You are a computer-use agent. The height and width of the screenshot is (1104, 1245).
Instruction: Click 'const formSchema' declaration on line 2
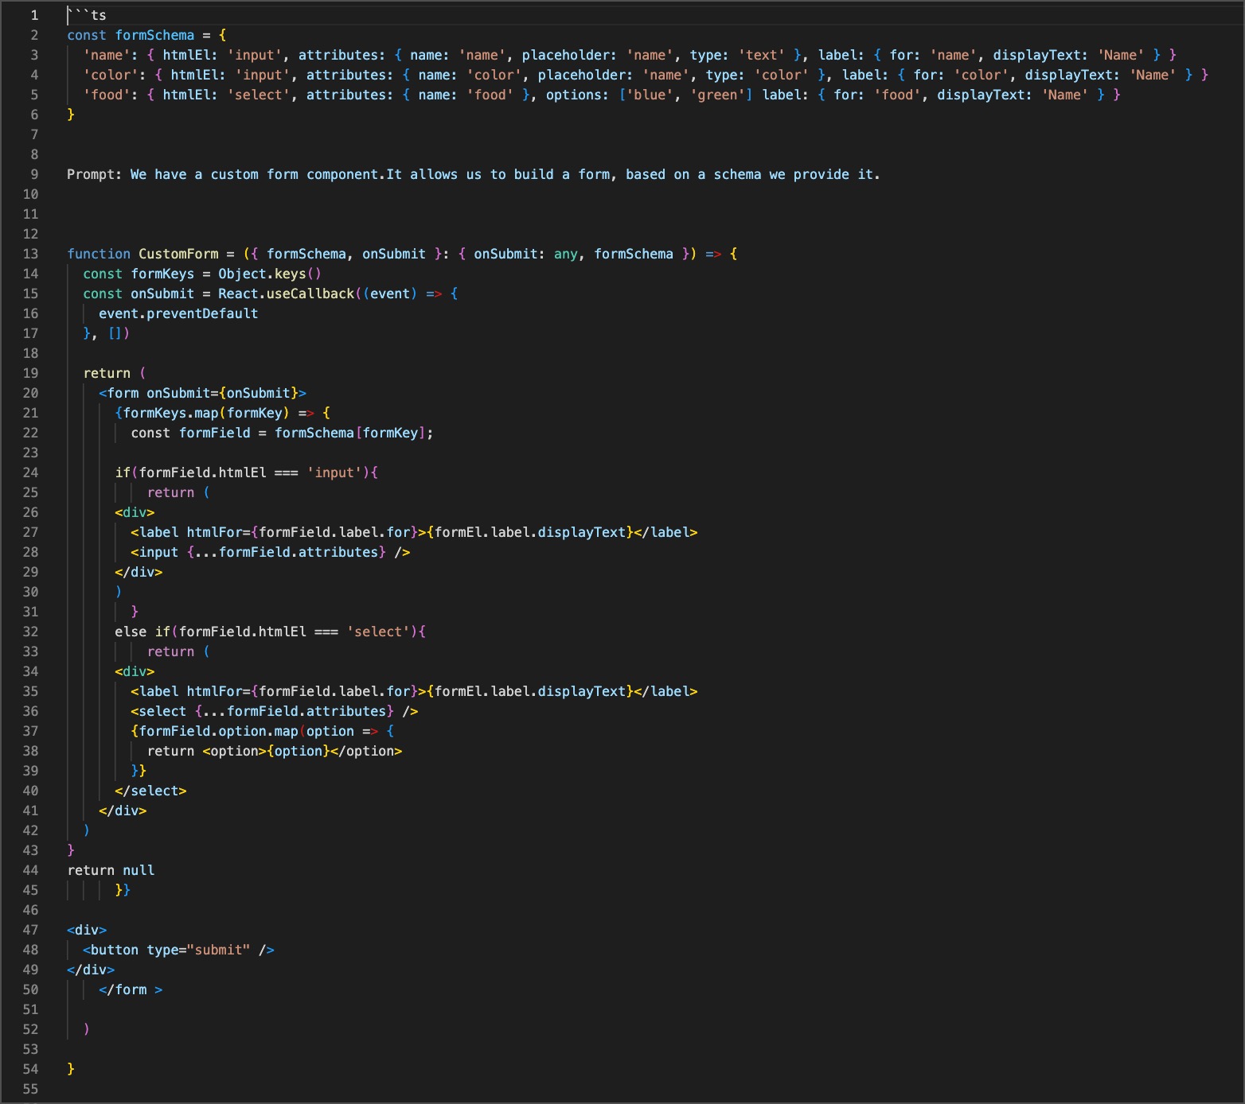coord(131,35)
